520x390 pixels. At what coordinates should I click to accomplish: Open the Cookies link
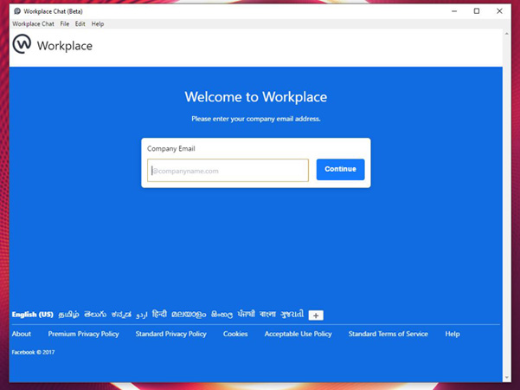[235, 334]
